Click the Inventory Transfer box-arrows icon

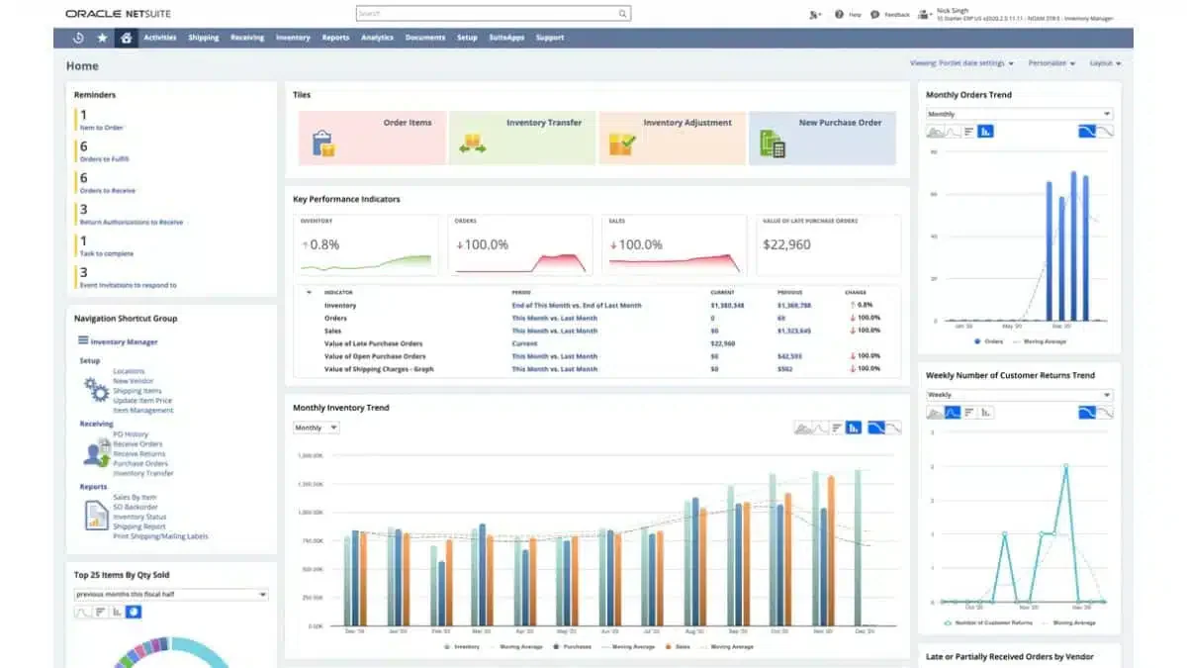click(x=473, y=144)
